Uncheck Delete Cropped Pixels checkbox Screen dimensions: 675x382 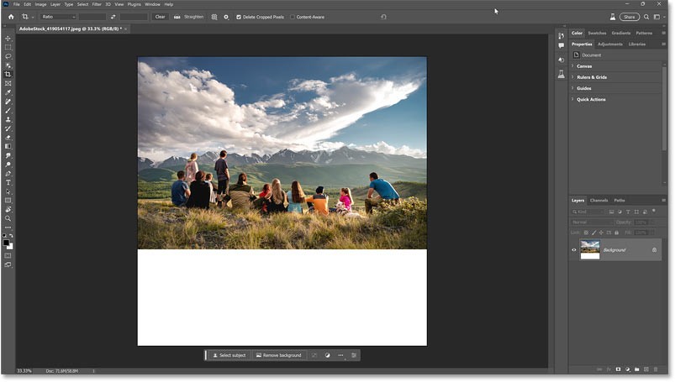(x=240, y=17)
